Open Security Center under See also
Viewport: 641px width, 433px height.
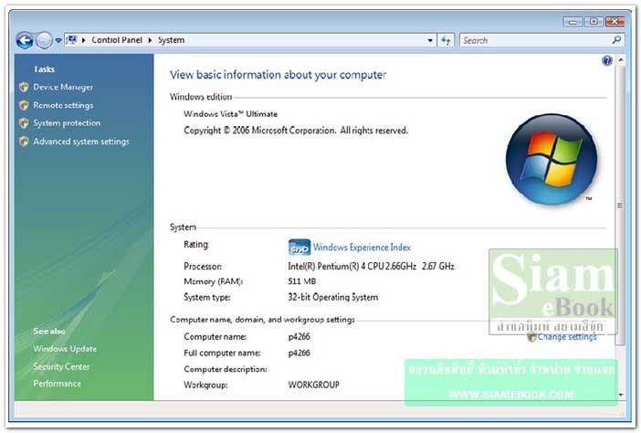click(x=61, y=366)
